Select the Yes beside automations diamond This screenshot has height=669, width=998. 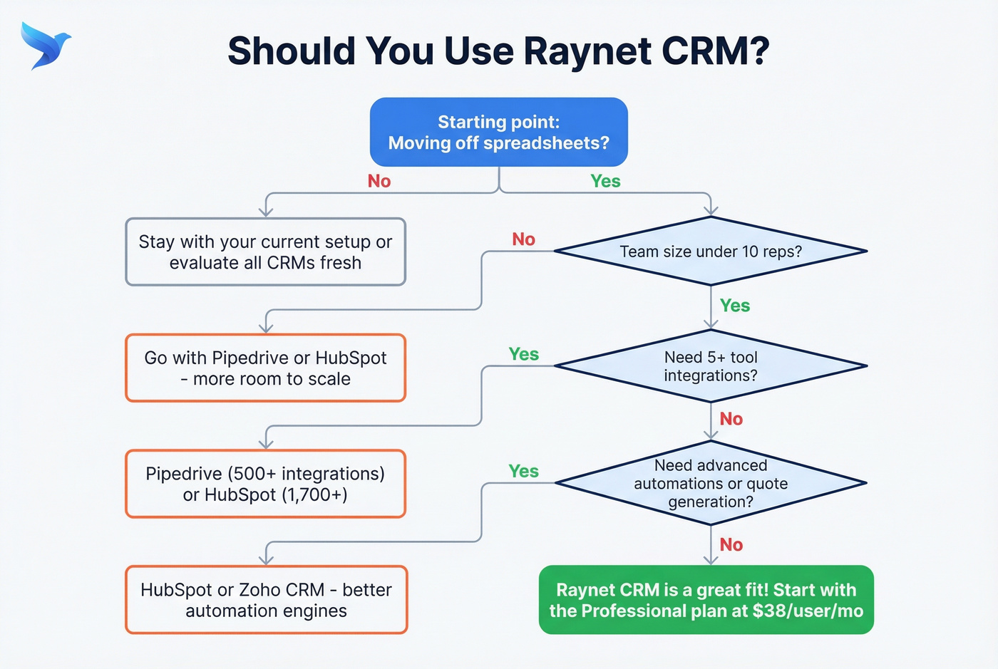point(524,471)
